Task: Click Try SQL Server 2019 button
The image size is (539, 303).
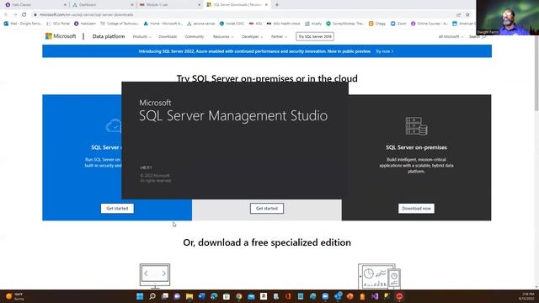Action: pyautogui.click(x=315, y=36)
